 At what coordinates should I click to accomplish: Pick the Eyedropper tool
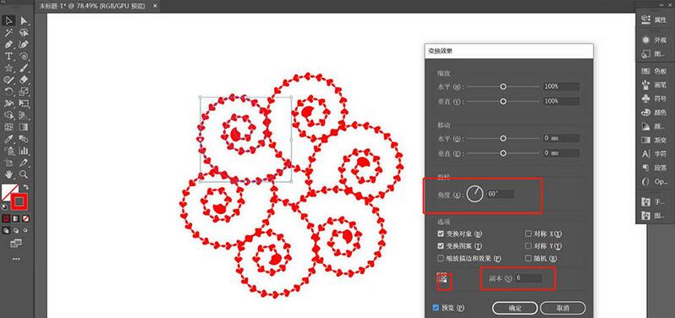point(8,139)
